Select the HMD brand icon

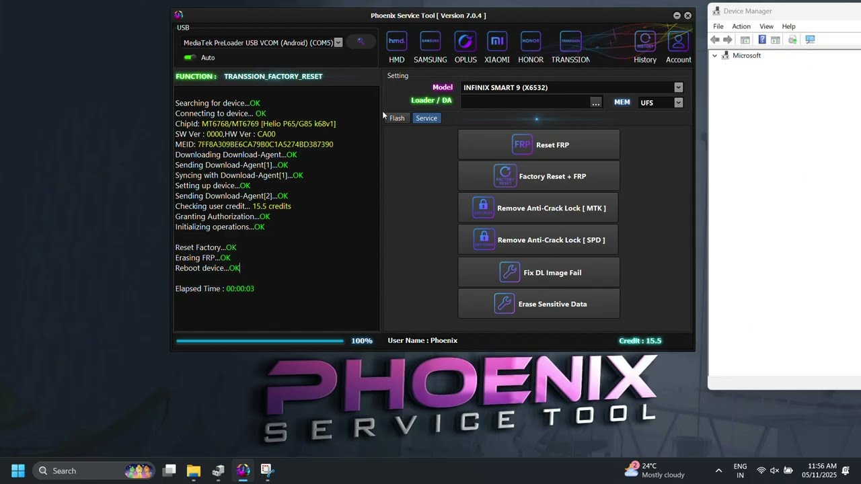pyautogui.click(x=397, y=47)
